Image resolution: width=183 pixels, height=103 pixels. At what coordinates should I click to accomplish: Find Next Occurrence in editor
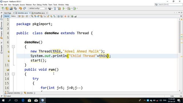pos(38,16)
